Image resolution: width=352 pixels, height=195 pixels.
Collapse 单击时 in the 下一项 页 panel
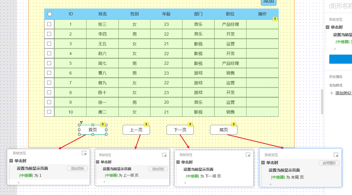[178, 162]
